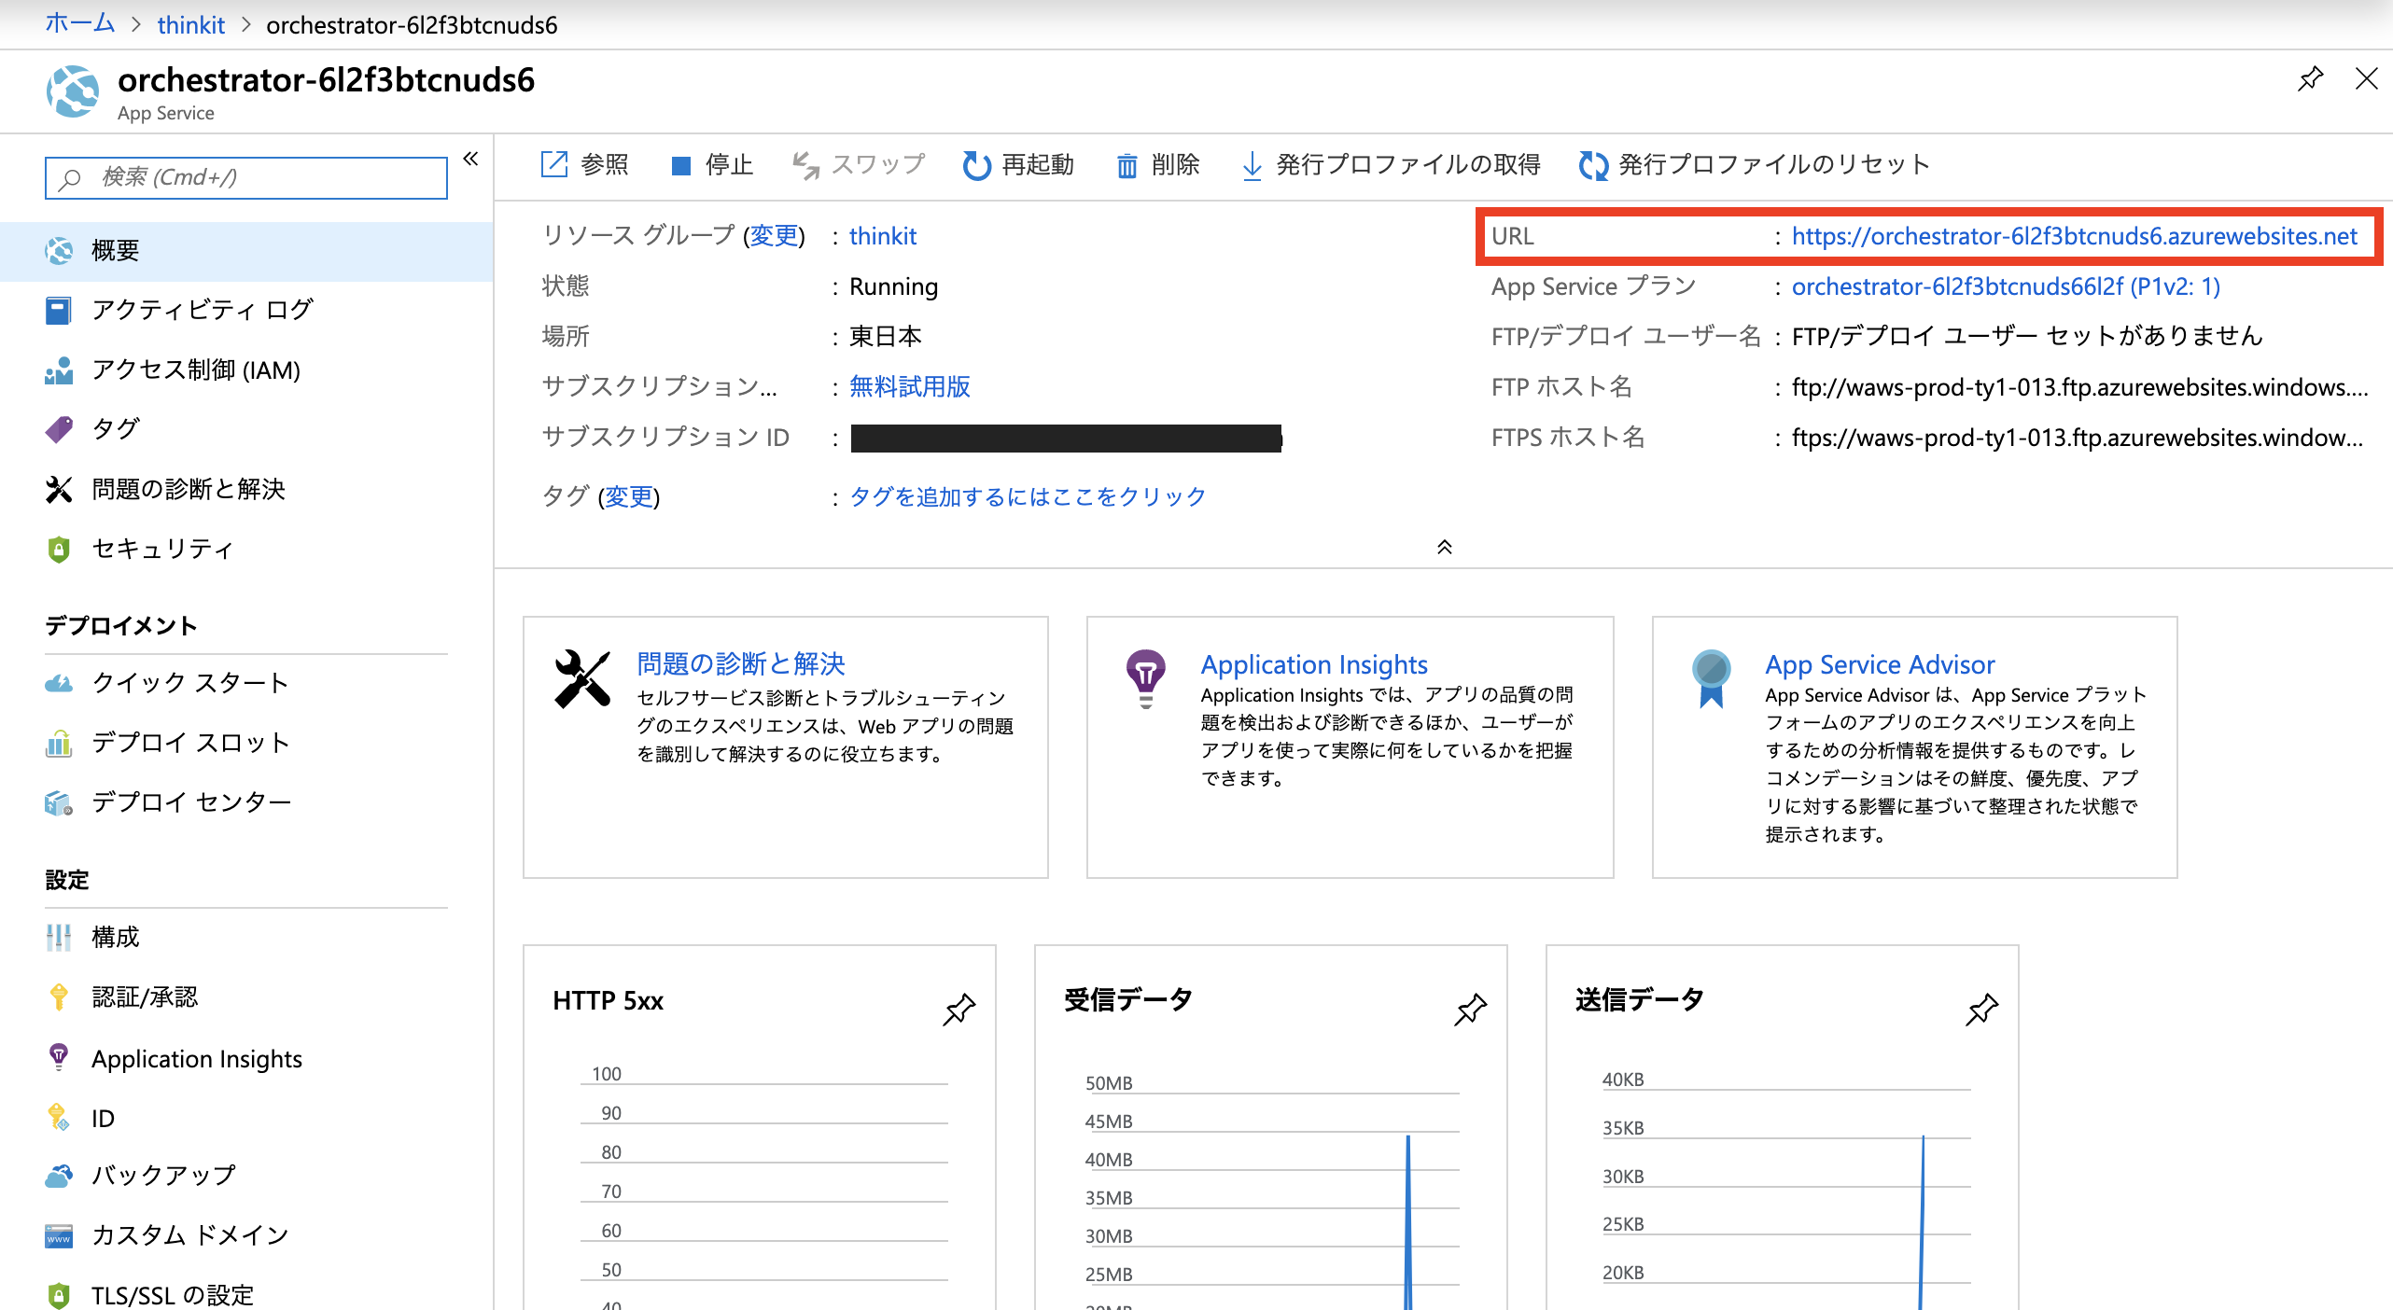The height and width of the screenshot is (1310, 2393).
Task: Focus the 検索 (Cmd+/) search box
Action: pyautogui.click(x=246, y=177)
